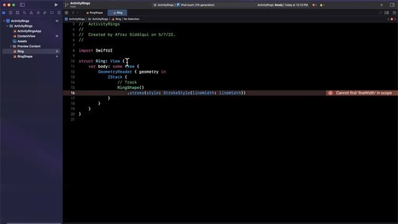Click "RingShape()" call on line 15
Image resolution: width=398 pixels, height=224 pixels.
(131, 88)
